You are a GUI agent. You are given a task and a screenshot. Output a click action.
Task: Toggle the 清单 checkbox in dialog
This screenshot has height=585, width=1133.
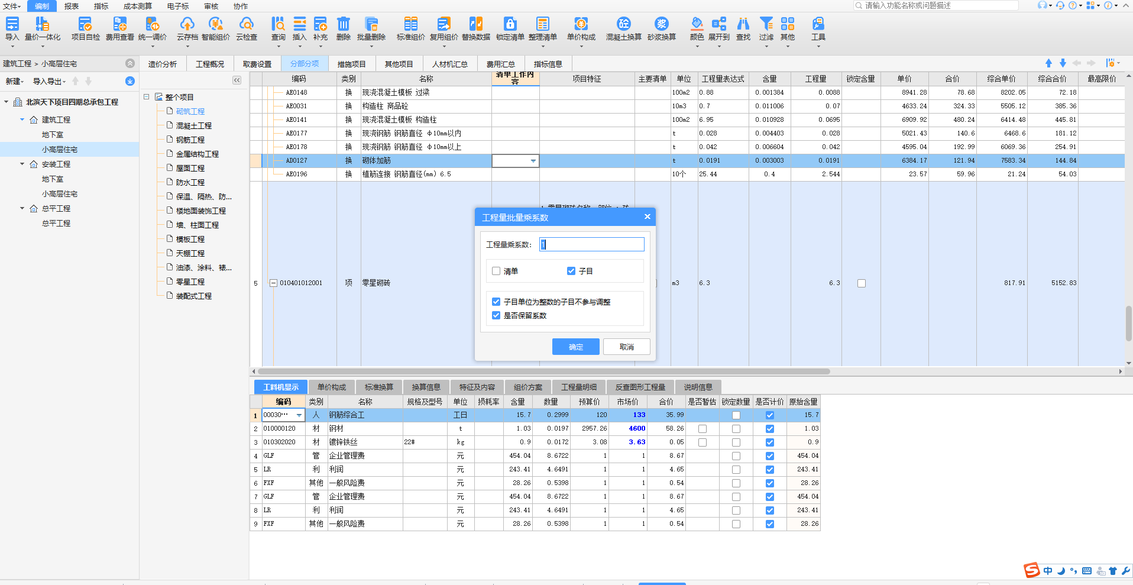click(496, 271)
